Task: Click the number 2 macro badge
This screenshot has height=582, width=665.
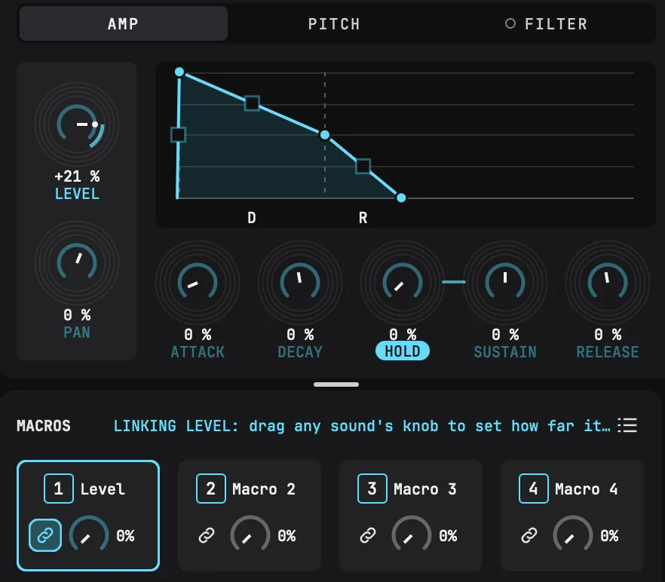Action: pyautogui.click(x=211, y=489)
